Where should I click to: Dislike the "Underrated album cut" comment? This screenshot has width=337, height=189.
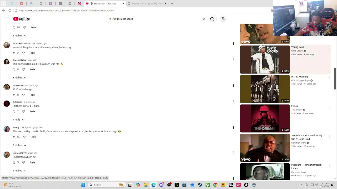[23, 162]
